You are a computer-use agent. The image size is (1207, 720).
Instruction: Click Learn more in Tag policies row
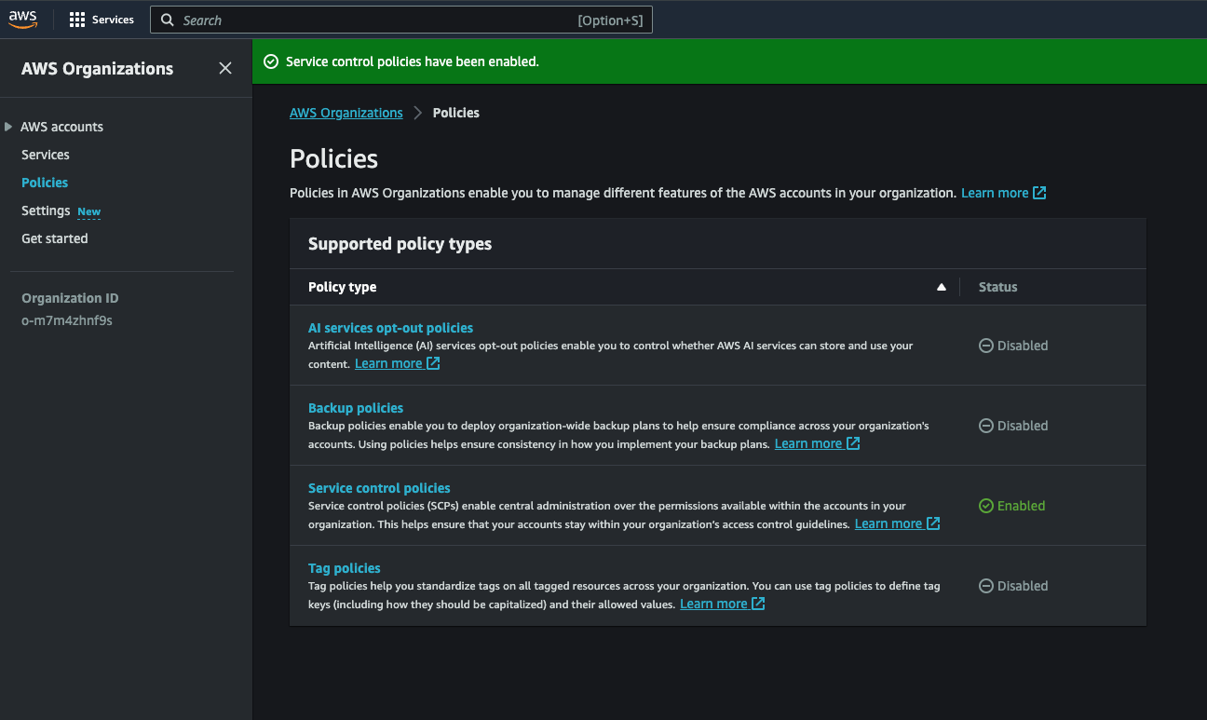click(x=713, y=604)
